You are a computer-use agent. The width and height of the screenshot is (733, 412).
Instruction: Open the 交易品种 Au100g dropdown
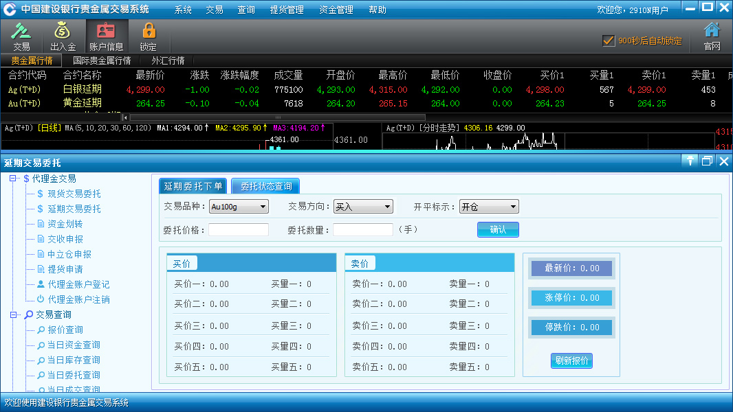pos(239,206)
